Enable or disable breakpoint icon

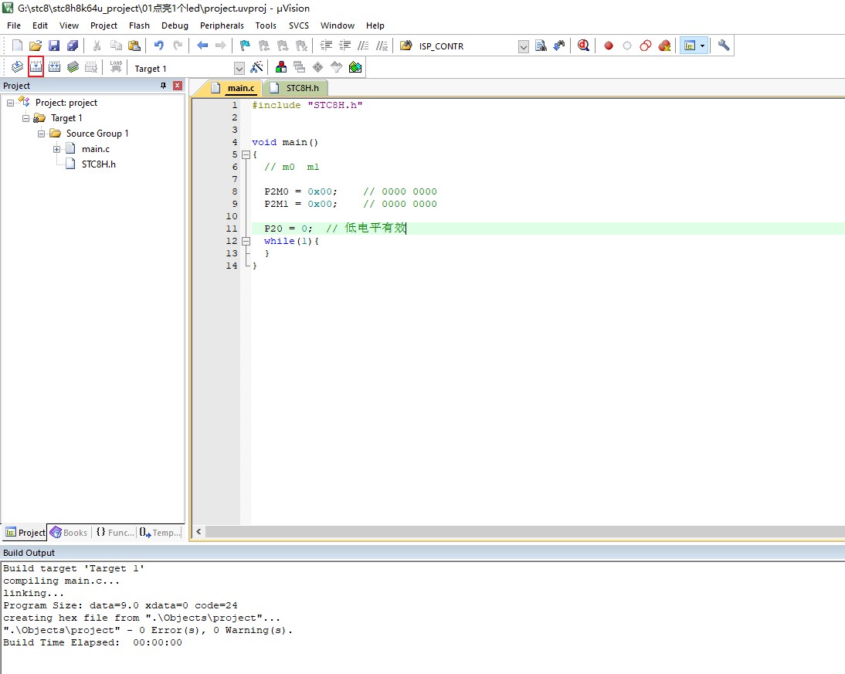(627, 46)
